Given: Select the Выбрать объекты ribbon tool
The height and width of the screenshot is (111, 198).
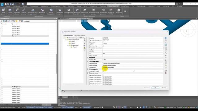Looking at the screenshot, I should click(x=24, y=11).
